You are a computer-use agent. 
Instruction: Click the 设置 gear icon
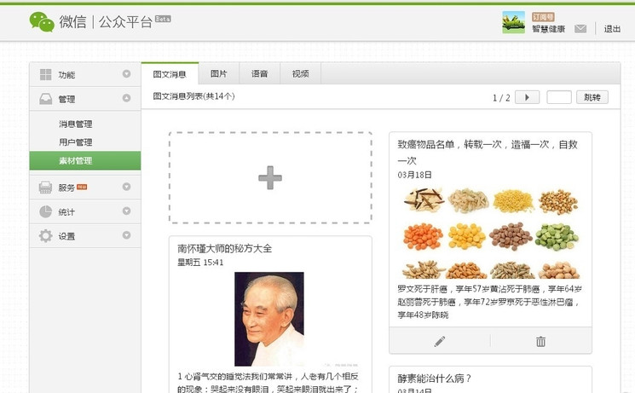tap(45, 236)
